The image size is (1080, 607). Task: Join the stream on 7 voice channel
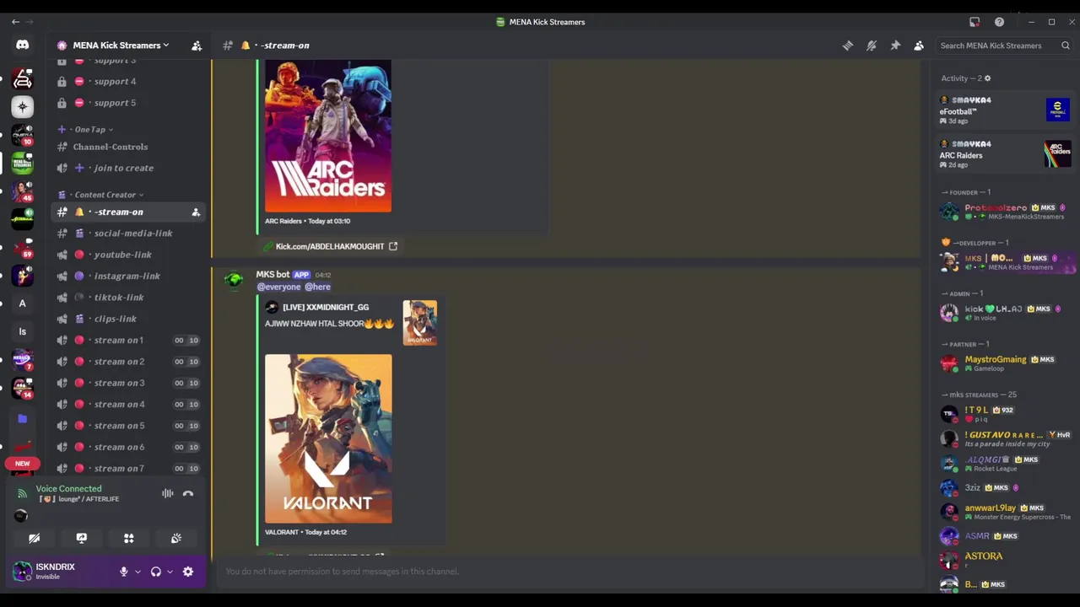point(128,469)
